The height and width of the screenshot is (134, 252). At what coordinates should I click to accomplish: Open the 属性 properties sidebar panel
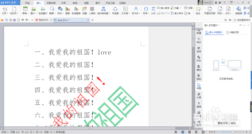click(199, 68)
